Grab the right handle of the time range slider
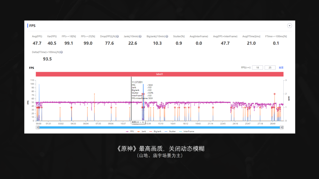The height and width of the screenshot is (179, 319). tap(281, 127)
